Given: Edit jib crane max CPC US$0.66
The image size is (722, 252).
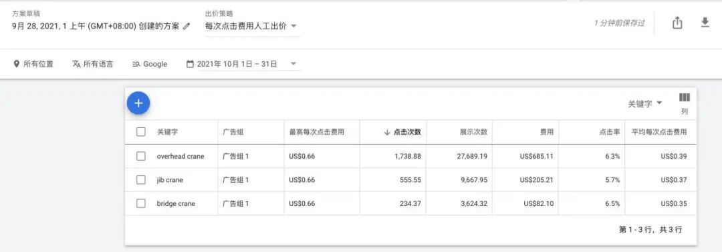Looking at the screenshot, I should pyautogui.click(x=302, y=180).
